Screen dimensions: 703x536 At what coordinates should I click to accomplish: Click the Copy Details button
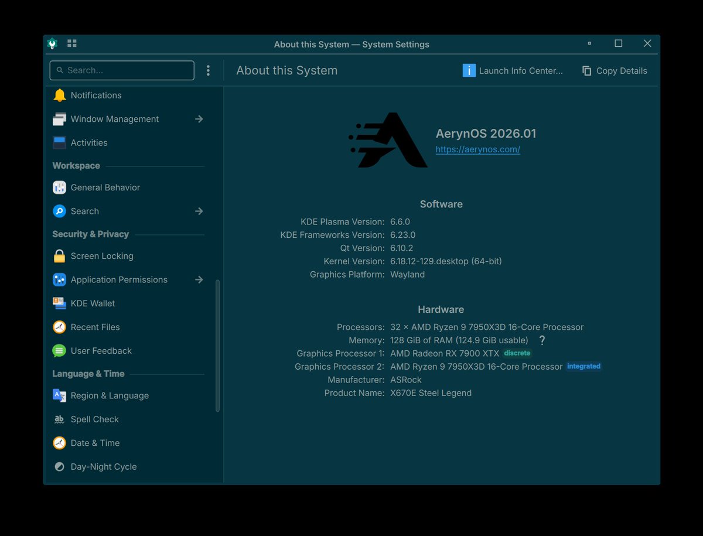[615, 70]
